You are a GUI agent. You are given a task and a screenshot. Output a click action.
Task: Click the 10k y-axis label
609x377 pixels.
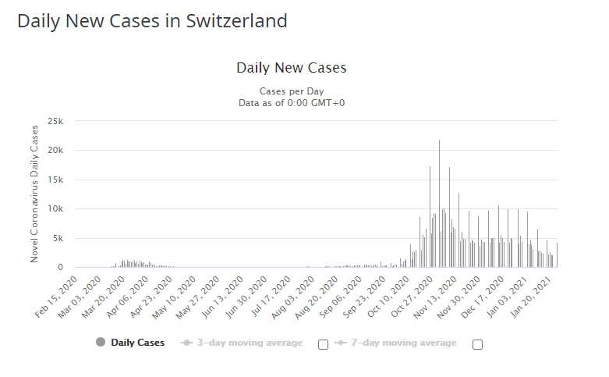[55, 209]
